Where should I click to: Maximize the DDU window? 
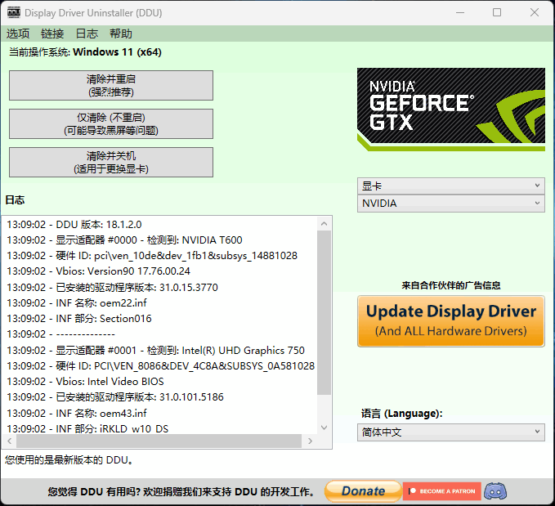click(497, 13)
